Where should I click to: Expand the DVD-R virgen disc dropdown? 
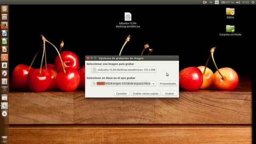coord(124,84)
